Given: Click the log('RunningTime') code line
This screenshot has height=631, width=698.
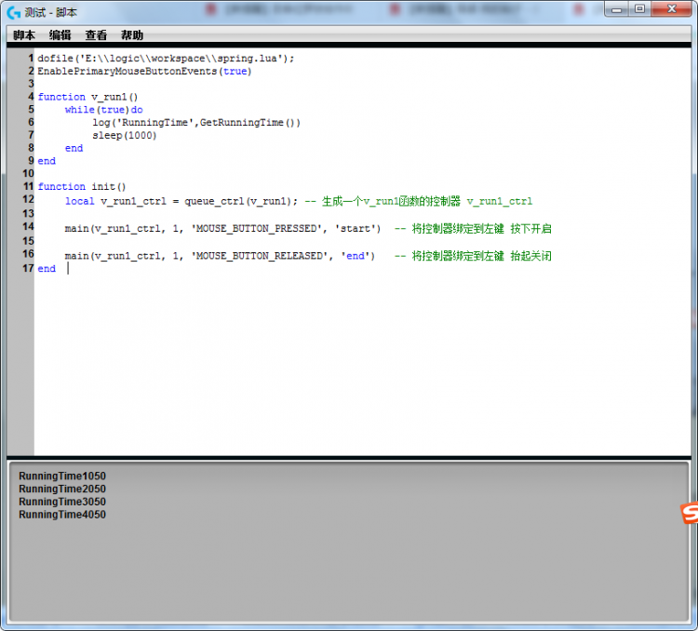Looking at the screenshot, I should 195,123.
